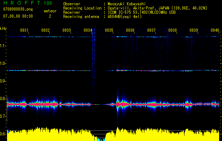Click the 0.7 kHz axis label
The width and height of the screenshot is (222, 141).
pos(3,116)
